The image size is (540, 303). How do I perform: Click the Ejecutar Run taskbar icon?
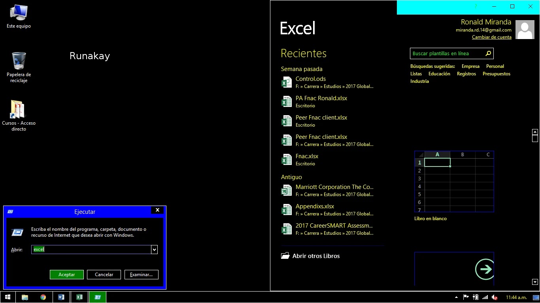[98, 297]
